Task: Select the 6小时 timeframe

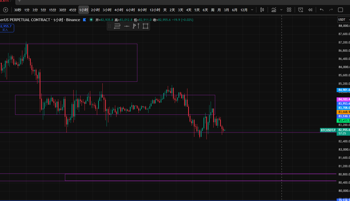Action: 130,10
